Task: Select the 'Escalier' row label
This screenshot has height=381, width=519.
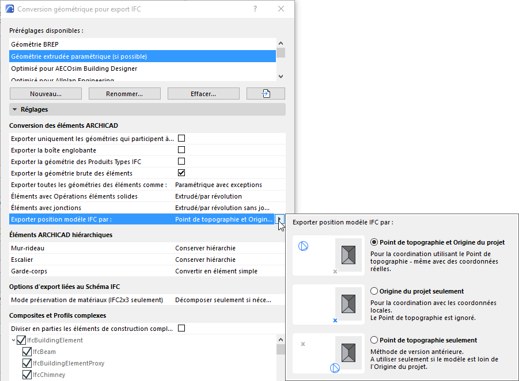Action: point(22,260)
